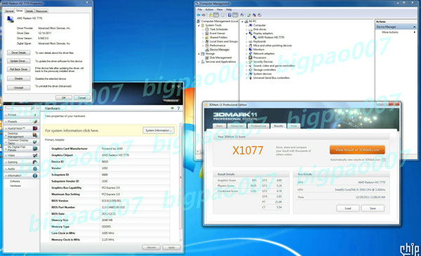Click Forward arrow in Computer Management toolbar

(203, 15)
